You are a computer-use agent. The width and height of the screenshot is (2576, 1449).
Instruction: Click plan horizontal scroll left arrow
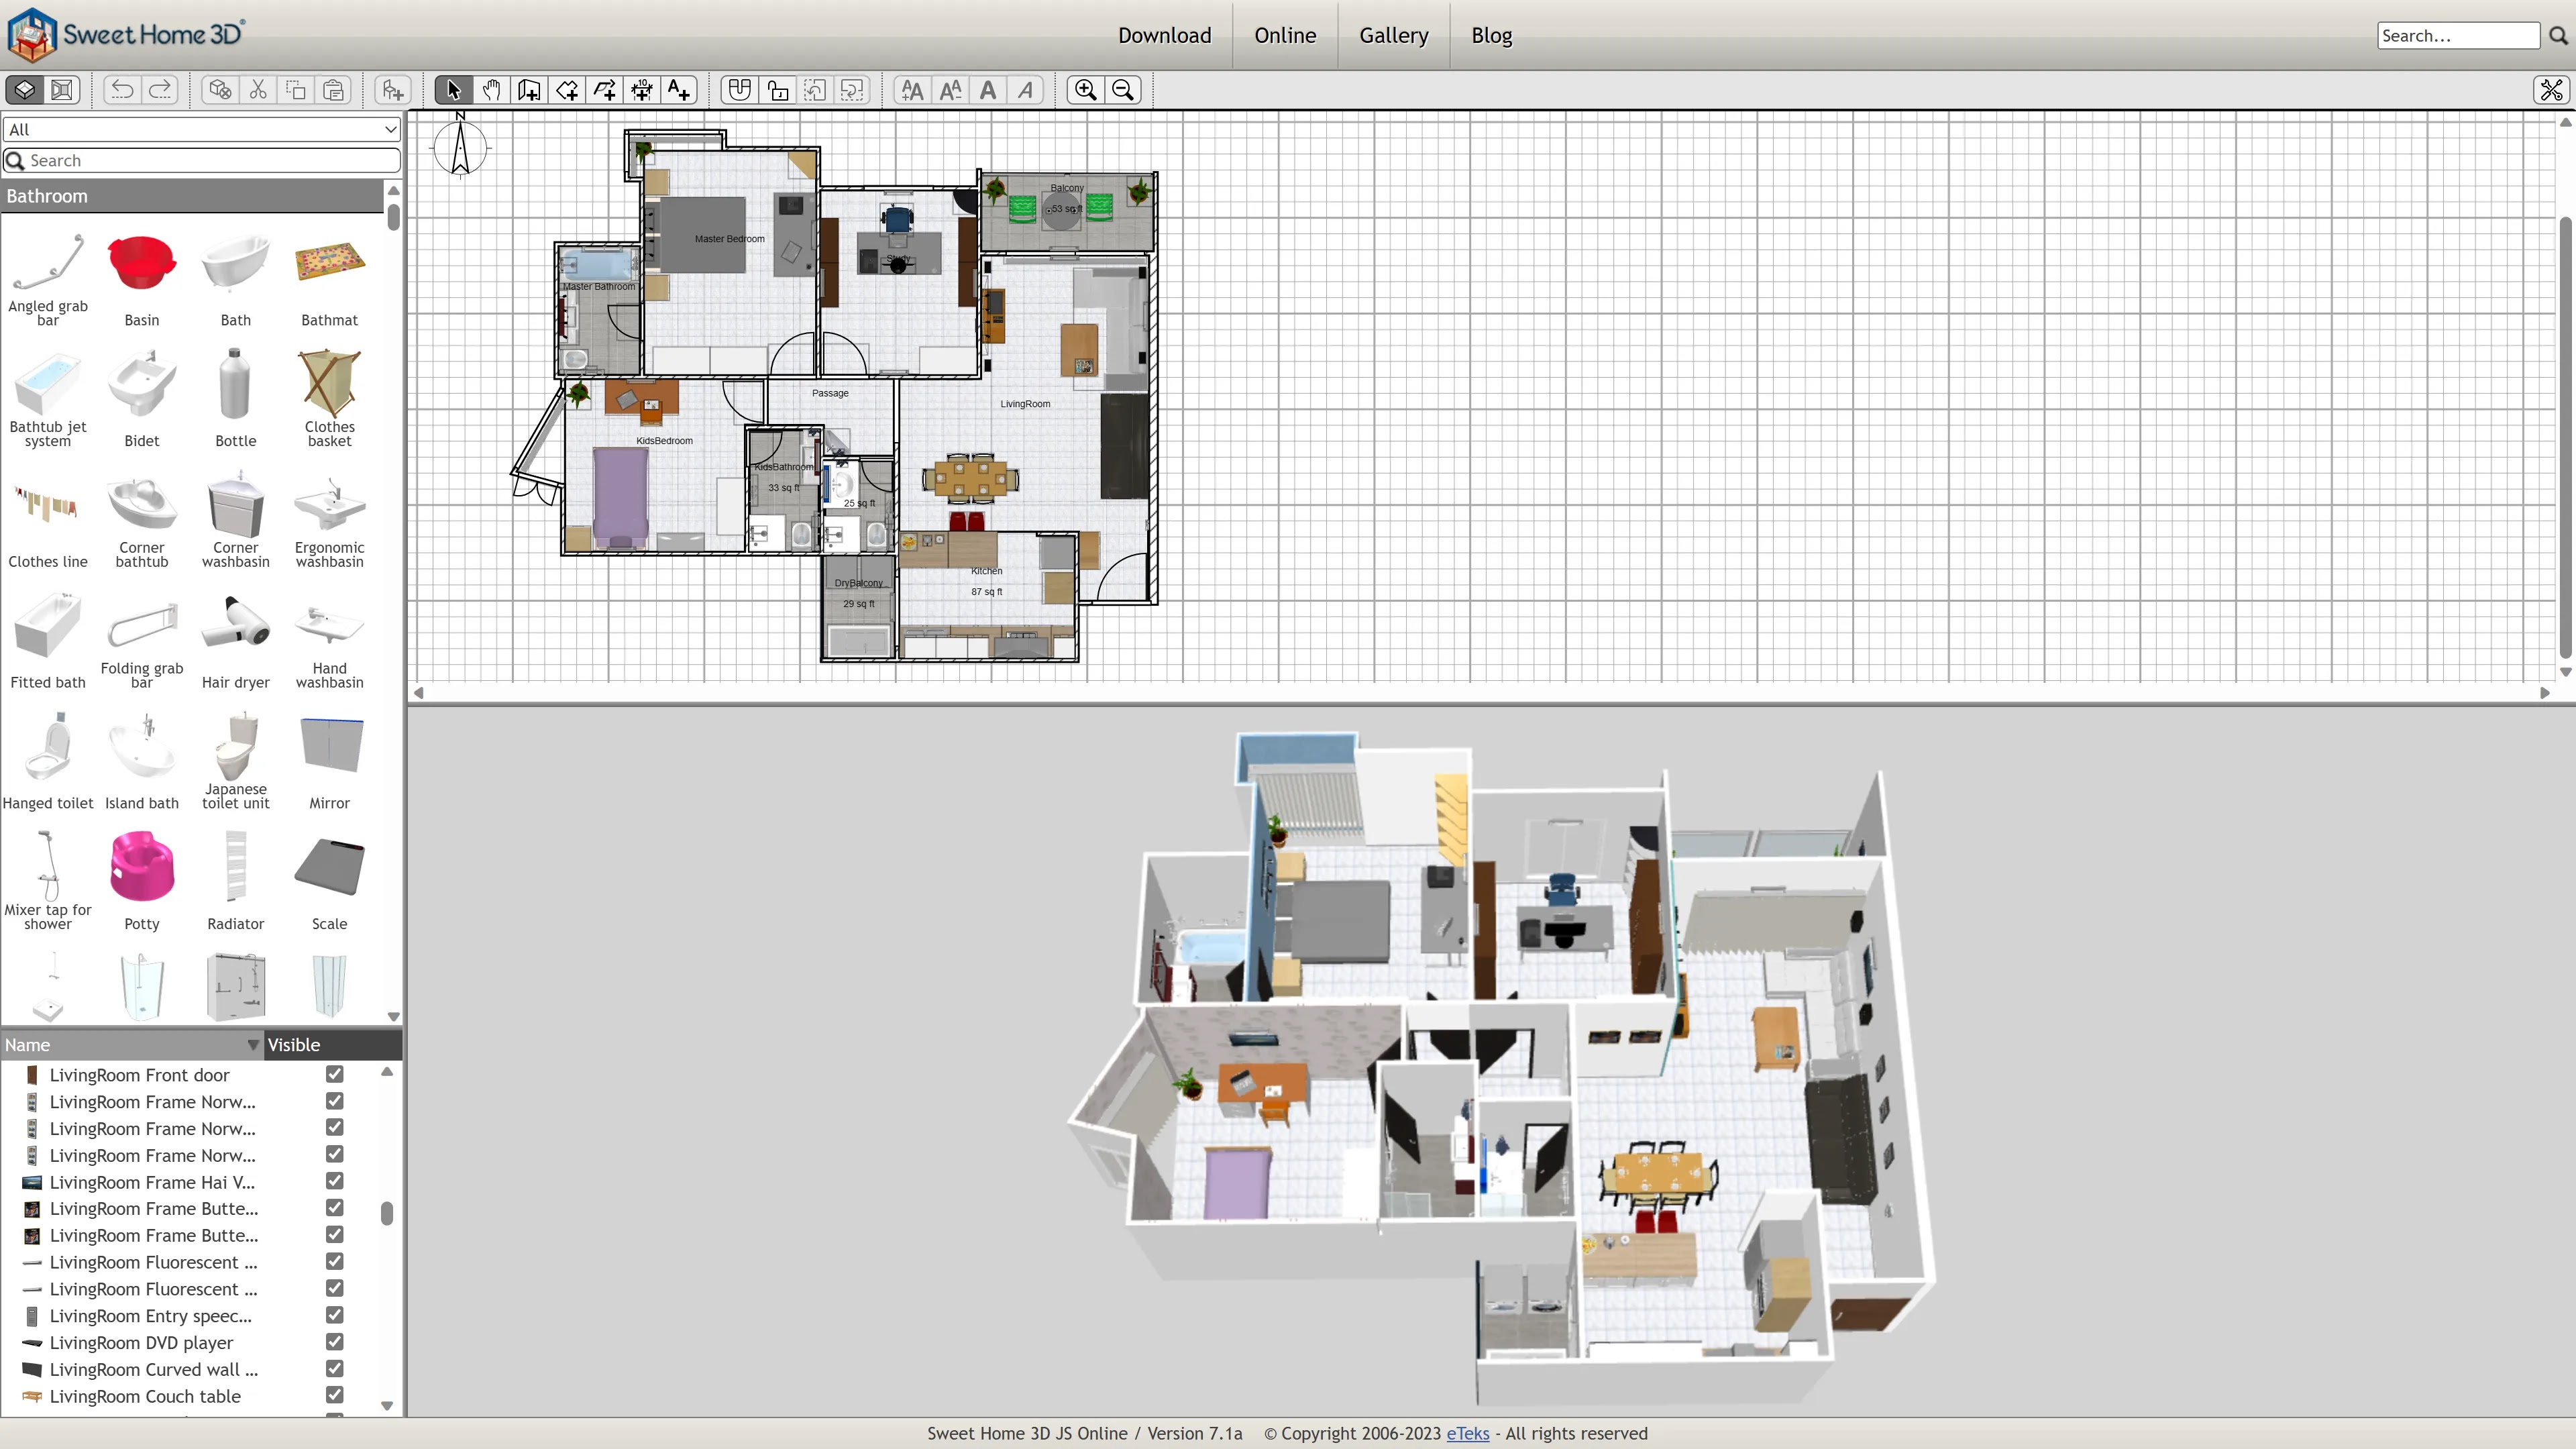coord(419,693)
